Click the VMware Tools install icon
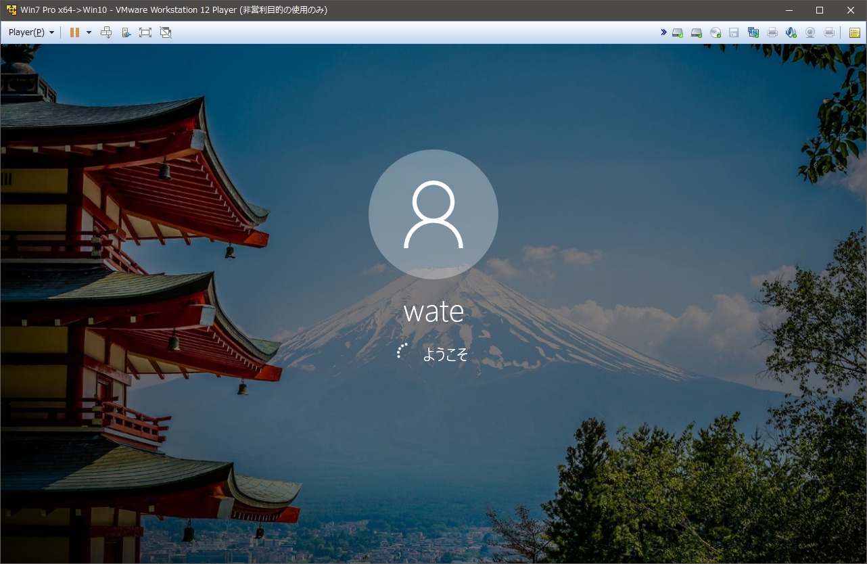The width and height of the screenshot is (867, 564). (126, 32)
